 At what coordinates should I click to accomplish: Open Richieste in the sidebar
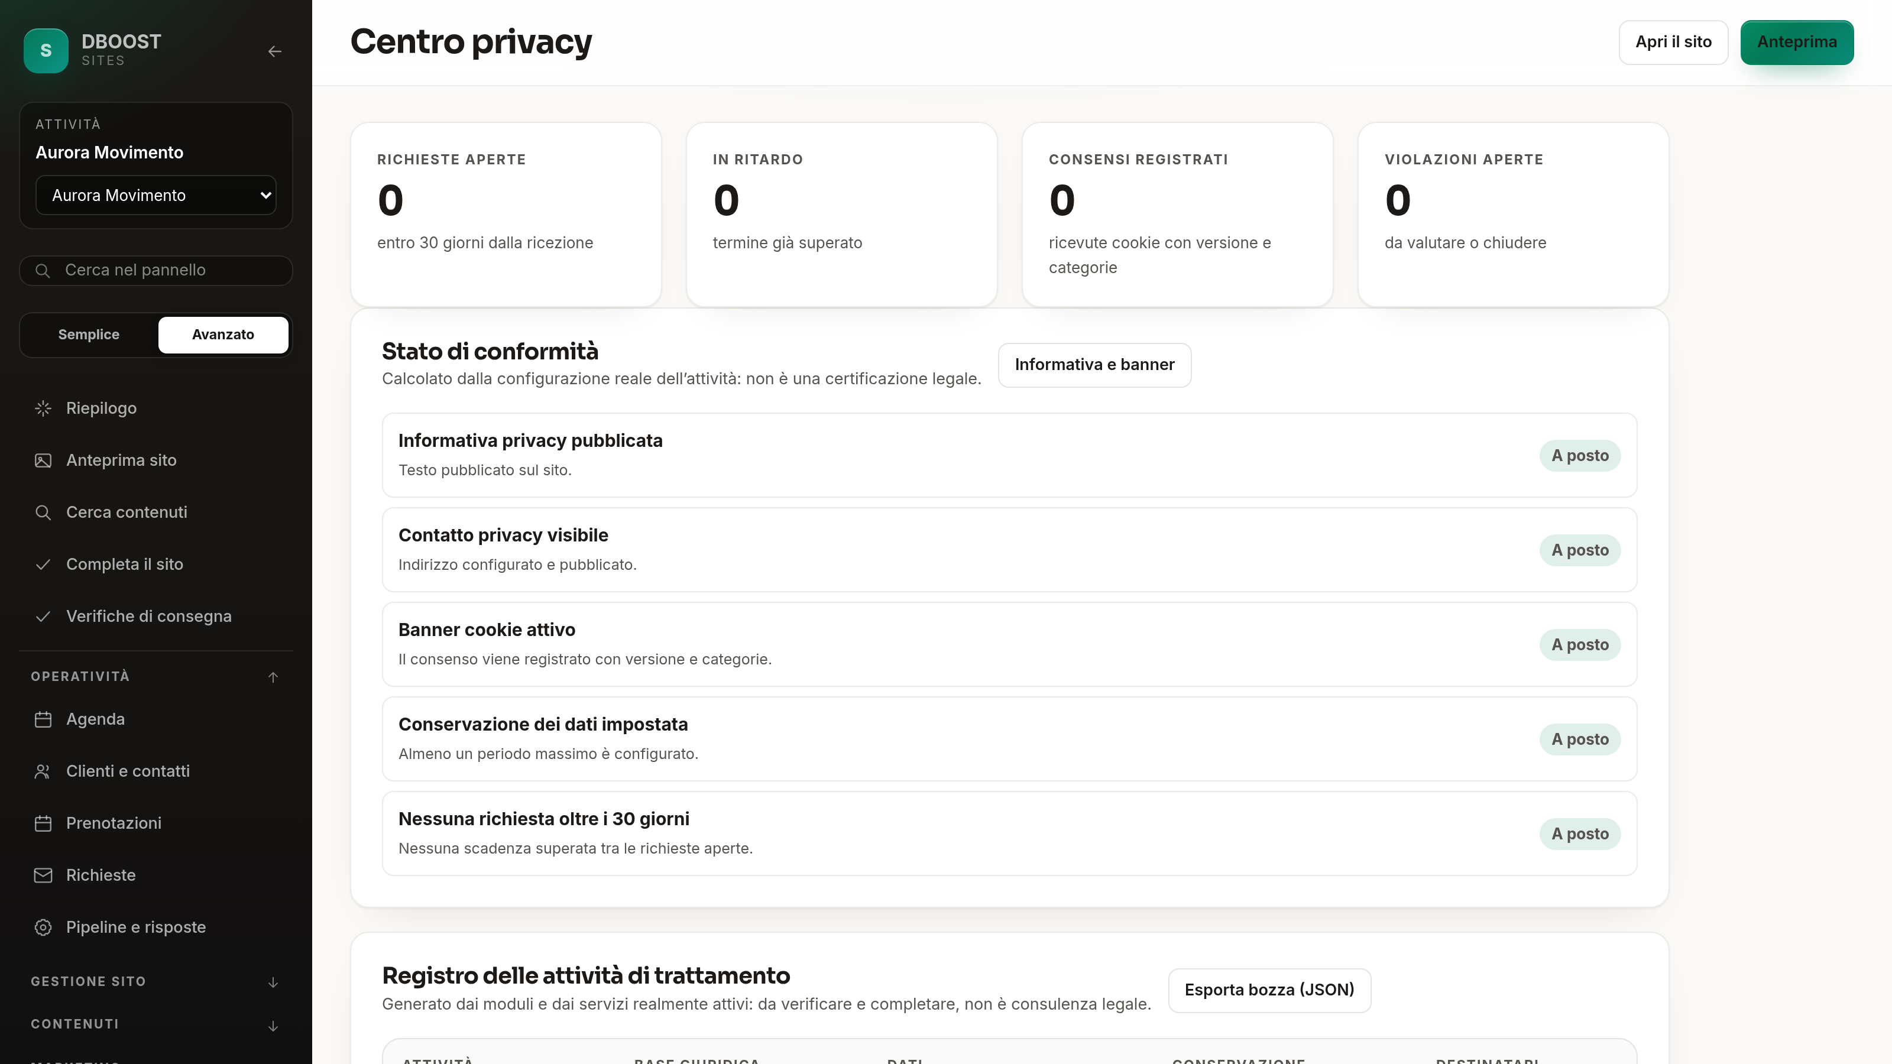coord(155,875)
